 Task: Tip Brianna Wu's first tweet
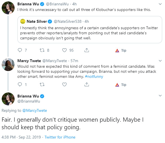click(121, 51)
